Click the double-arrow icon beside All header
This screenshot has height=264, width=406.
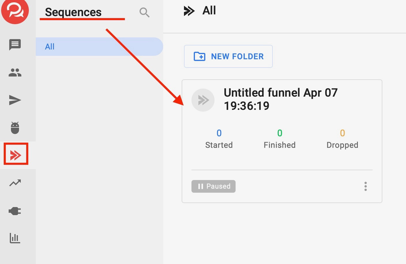pos(189,11)
